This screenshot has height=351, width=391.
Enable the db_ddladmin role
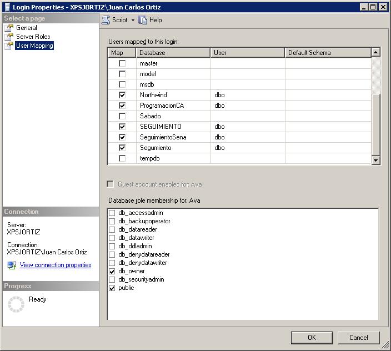[112, 246]
